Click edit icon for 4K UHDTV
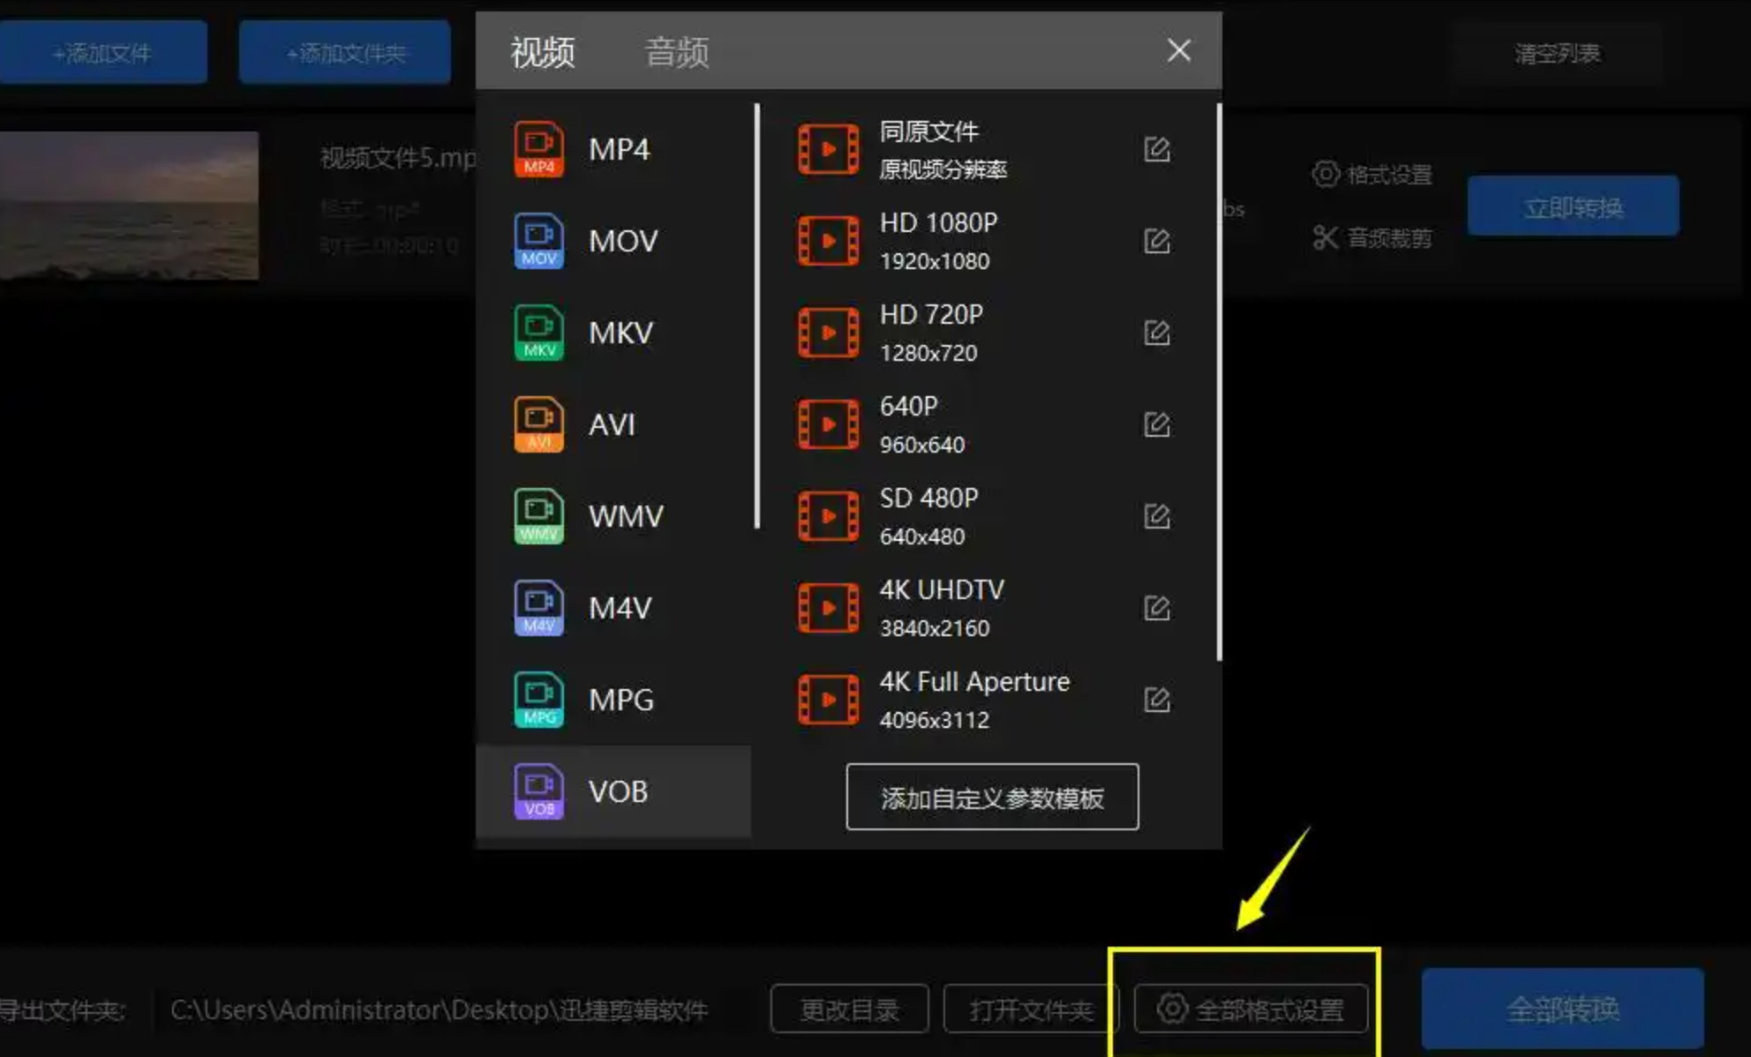The image size is (1751, 1057). (x=1156, y=608)
